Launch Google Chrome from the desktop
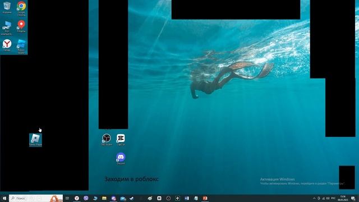 [x=21, y=8]
